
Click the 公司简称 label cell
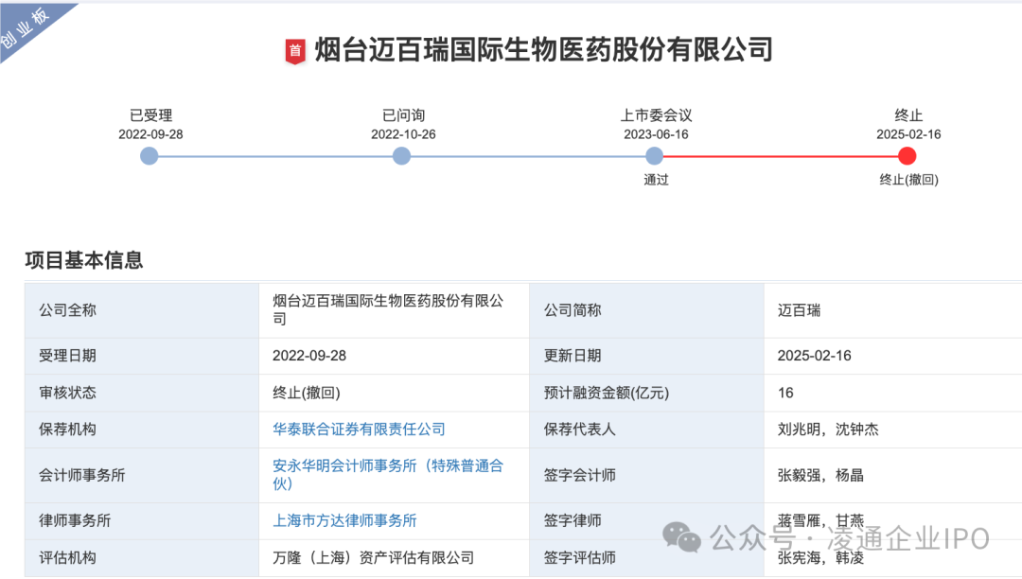pyautogui.click(x=646, y=310)
